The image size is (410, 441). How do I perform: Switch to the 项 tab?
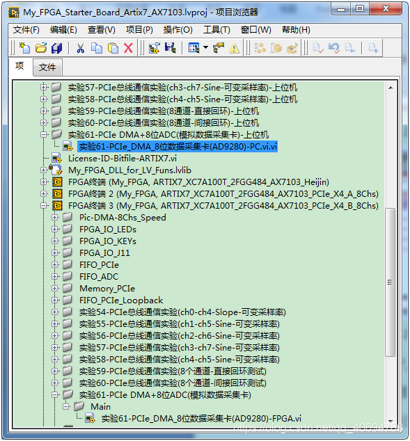tap(19, 66)
